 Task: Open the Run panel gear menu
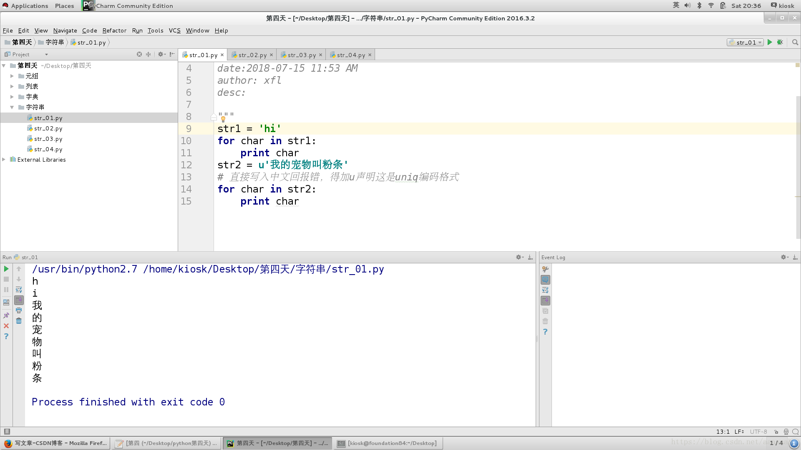(x=519, y=257)
